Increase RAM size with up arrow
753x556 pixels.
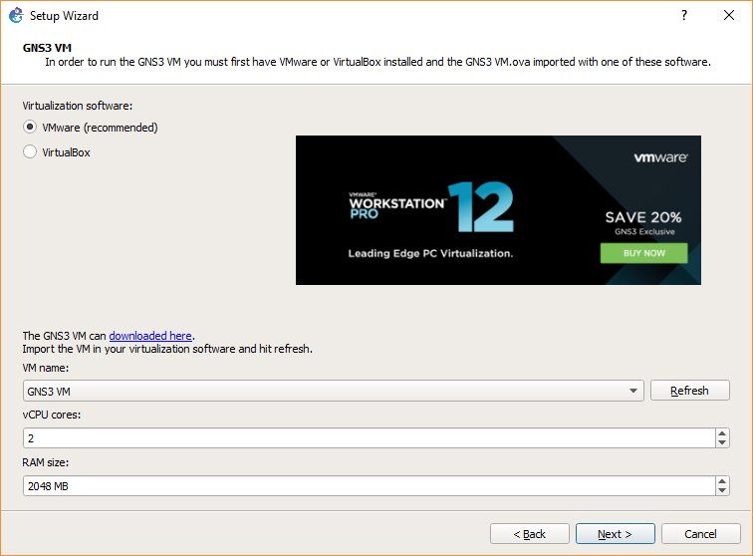click(722, 481)
